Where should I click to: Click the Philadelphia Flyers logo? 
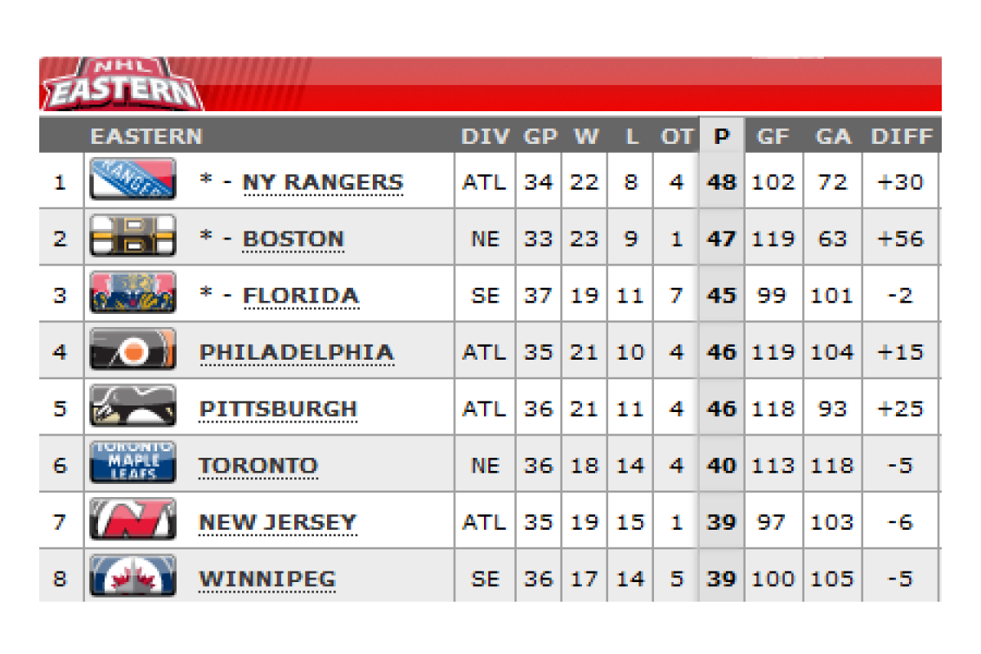click(132, 351)
